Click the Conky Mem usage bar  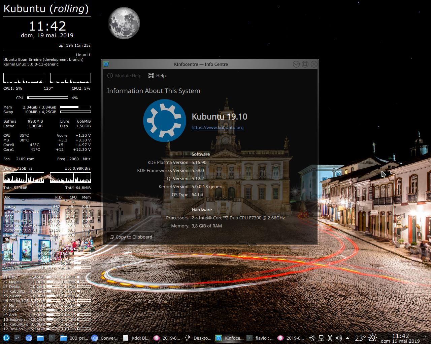coord(75,107)
